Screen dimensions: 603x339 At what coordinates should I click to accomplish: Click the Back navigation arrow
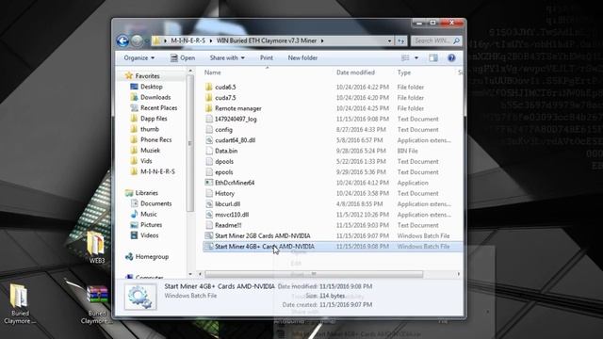[x=122, y=40]
